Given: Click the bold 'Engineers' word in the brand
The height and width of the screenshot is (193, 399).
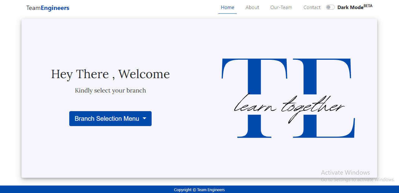Looking at the screenshot, I should (x=55, y=8).
